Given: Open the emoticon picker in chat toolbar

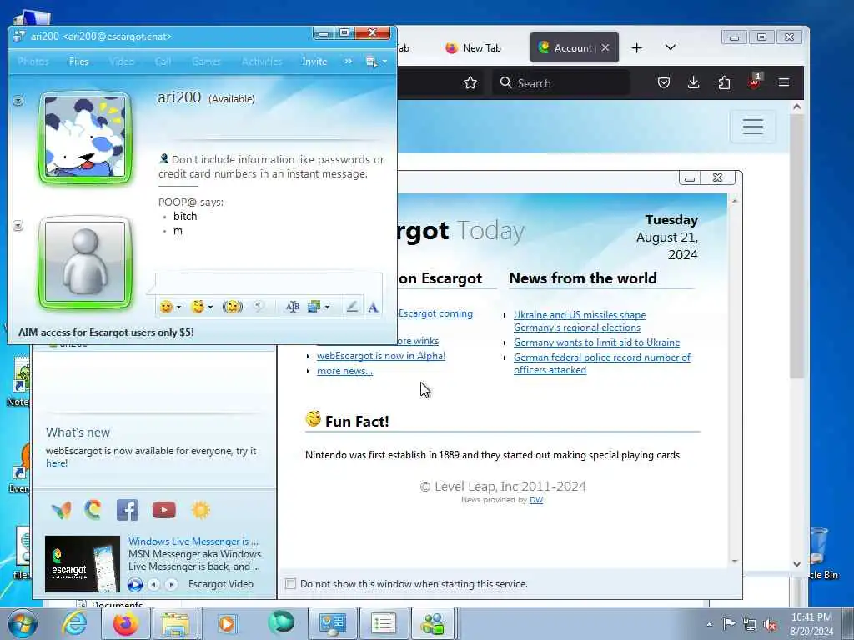Looking at the screenshot, I should point(166,307).
